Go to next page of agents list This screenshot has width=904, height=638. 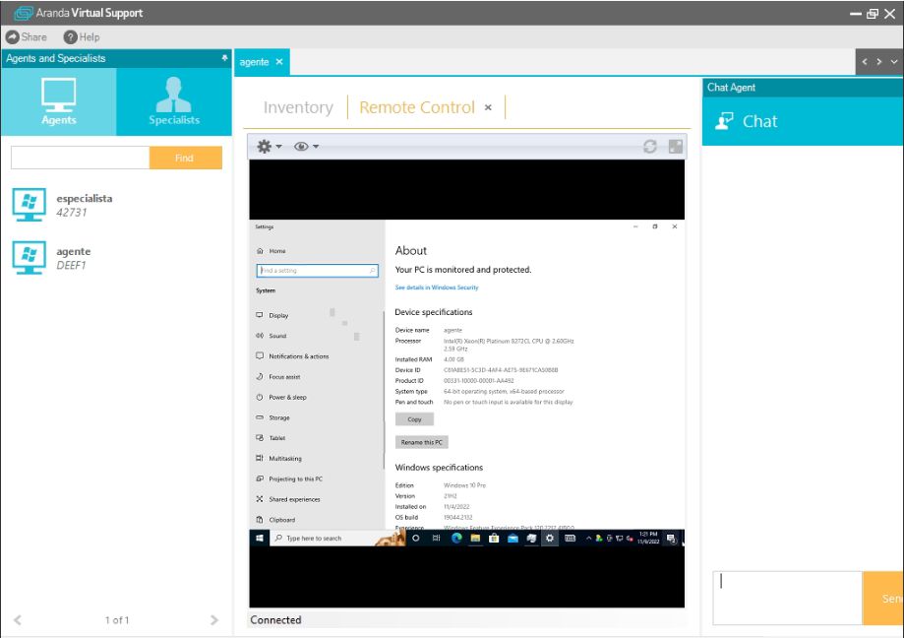(x=214, y=620)
